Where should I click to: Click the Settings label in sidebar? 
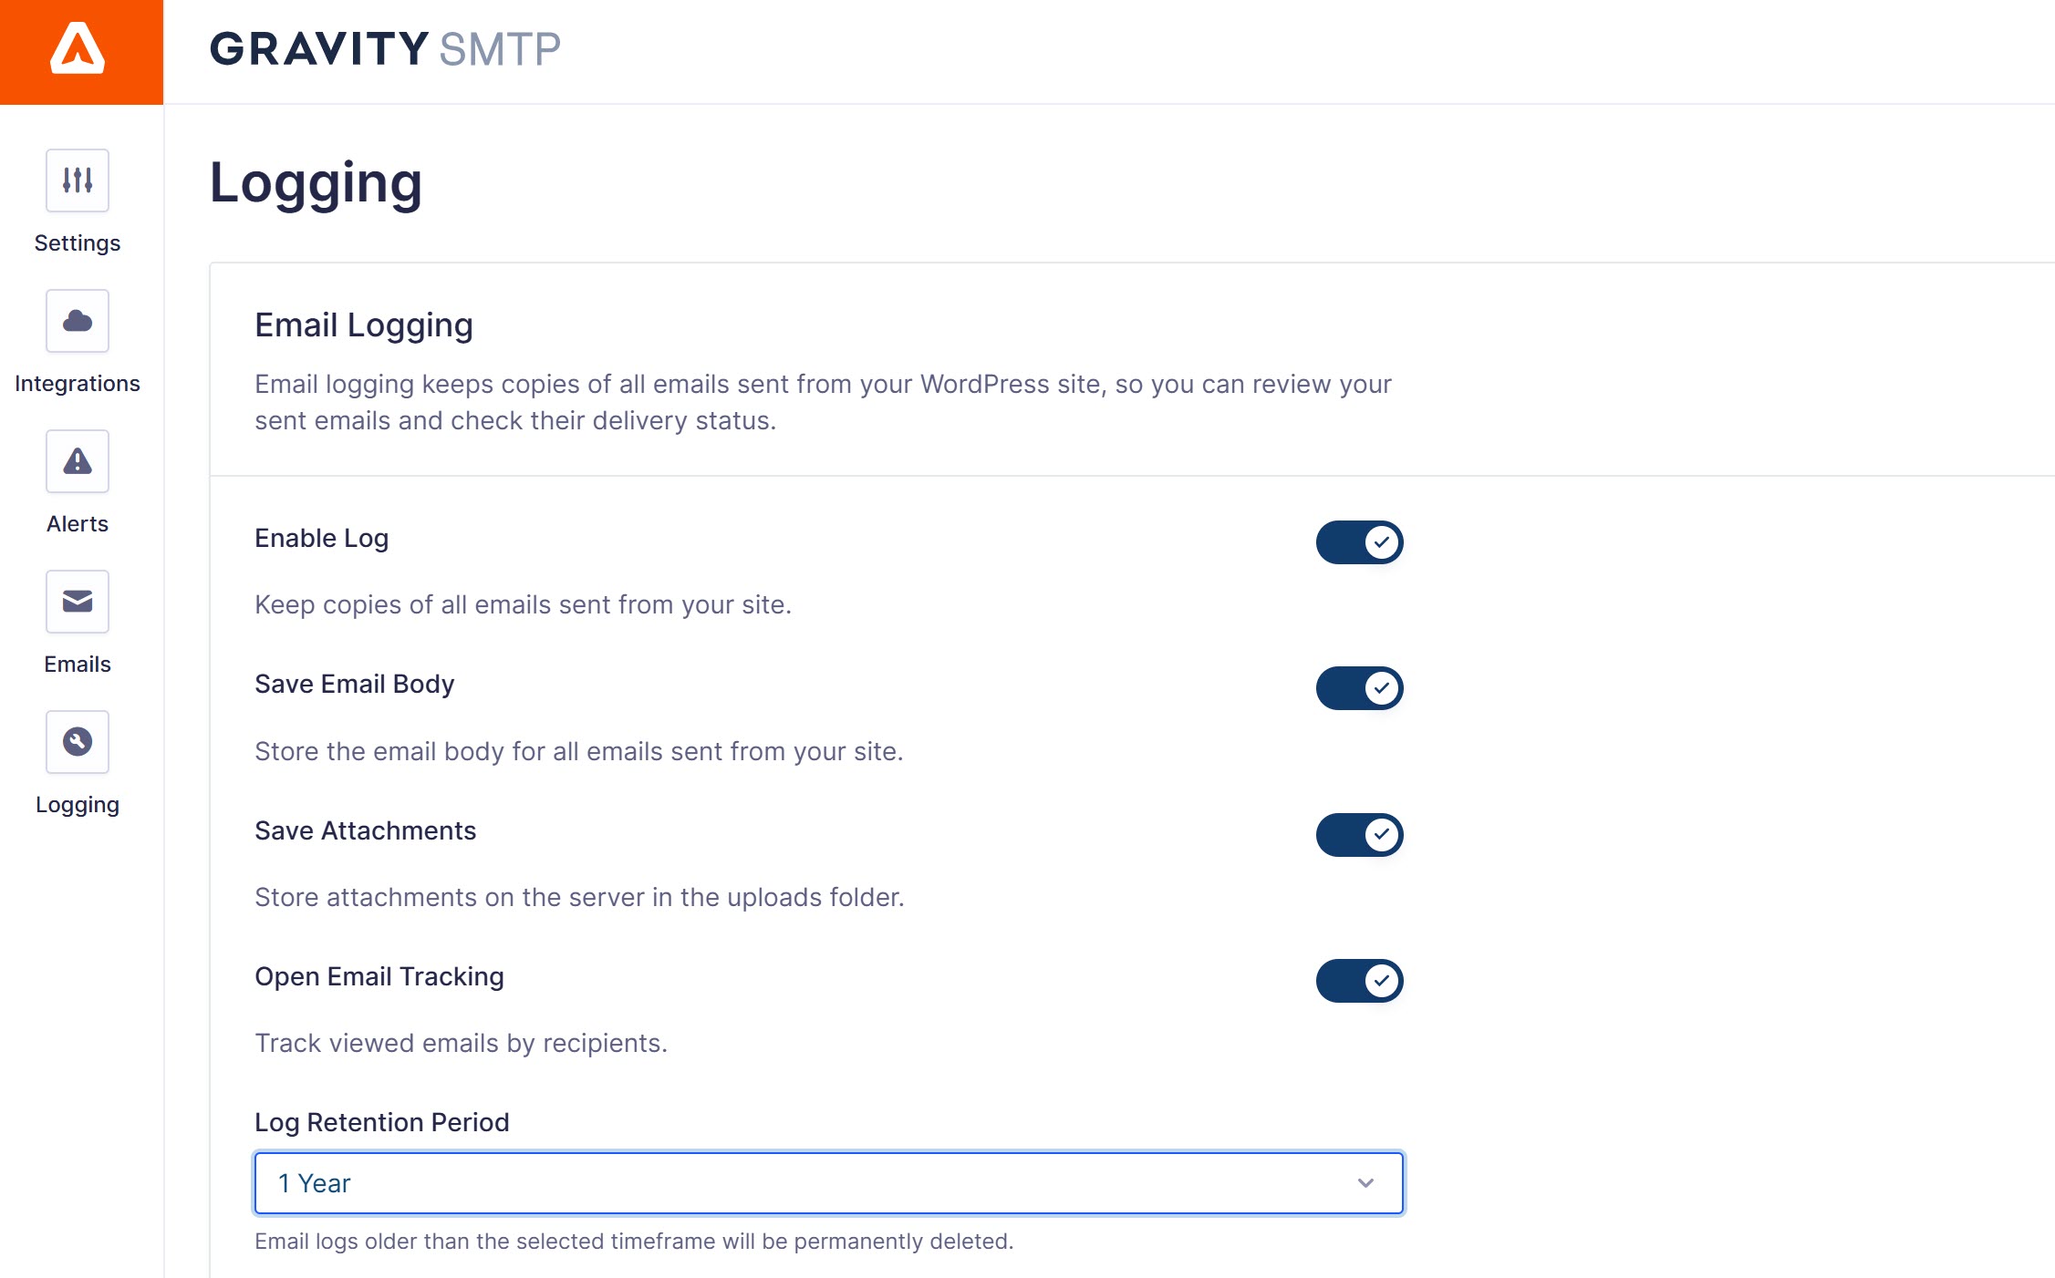point(78,243)
